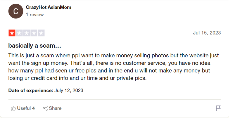
Task: Click the 'Date of experience:' label
Action: [31, 90]
